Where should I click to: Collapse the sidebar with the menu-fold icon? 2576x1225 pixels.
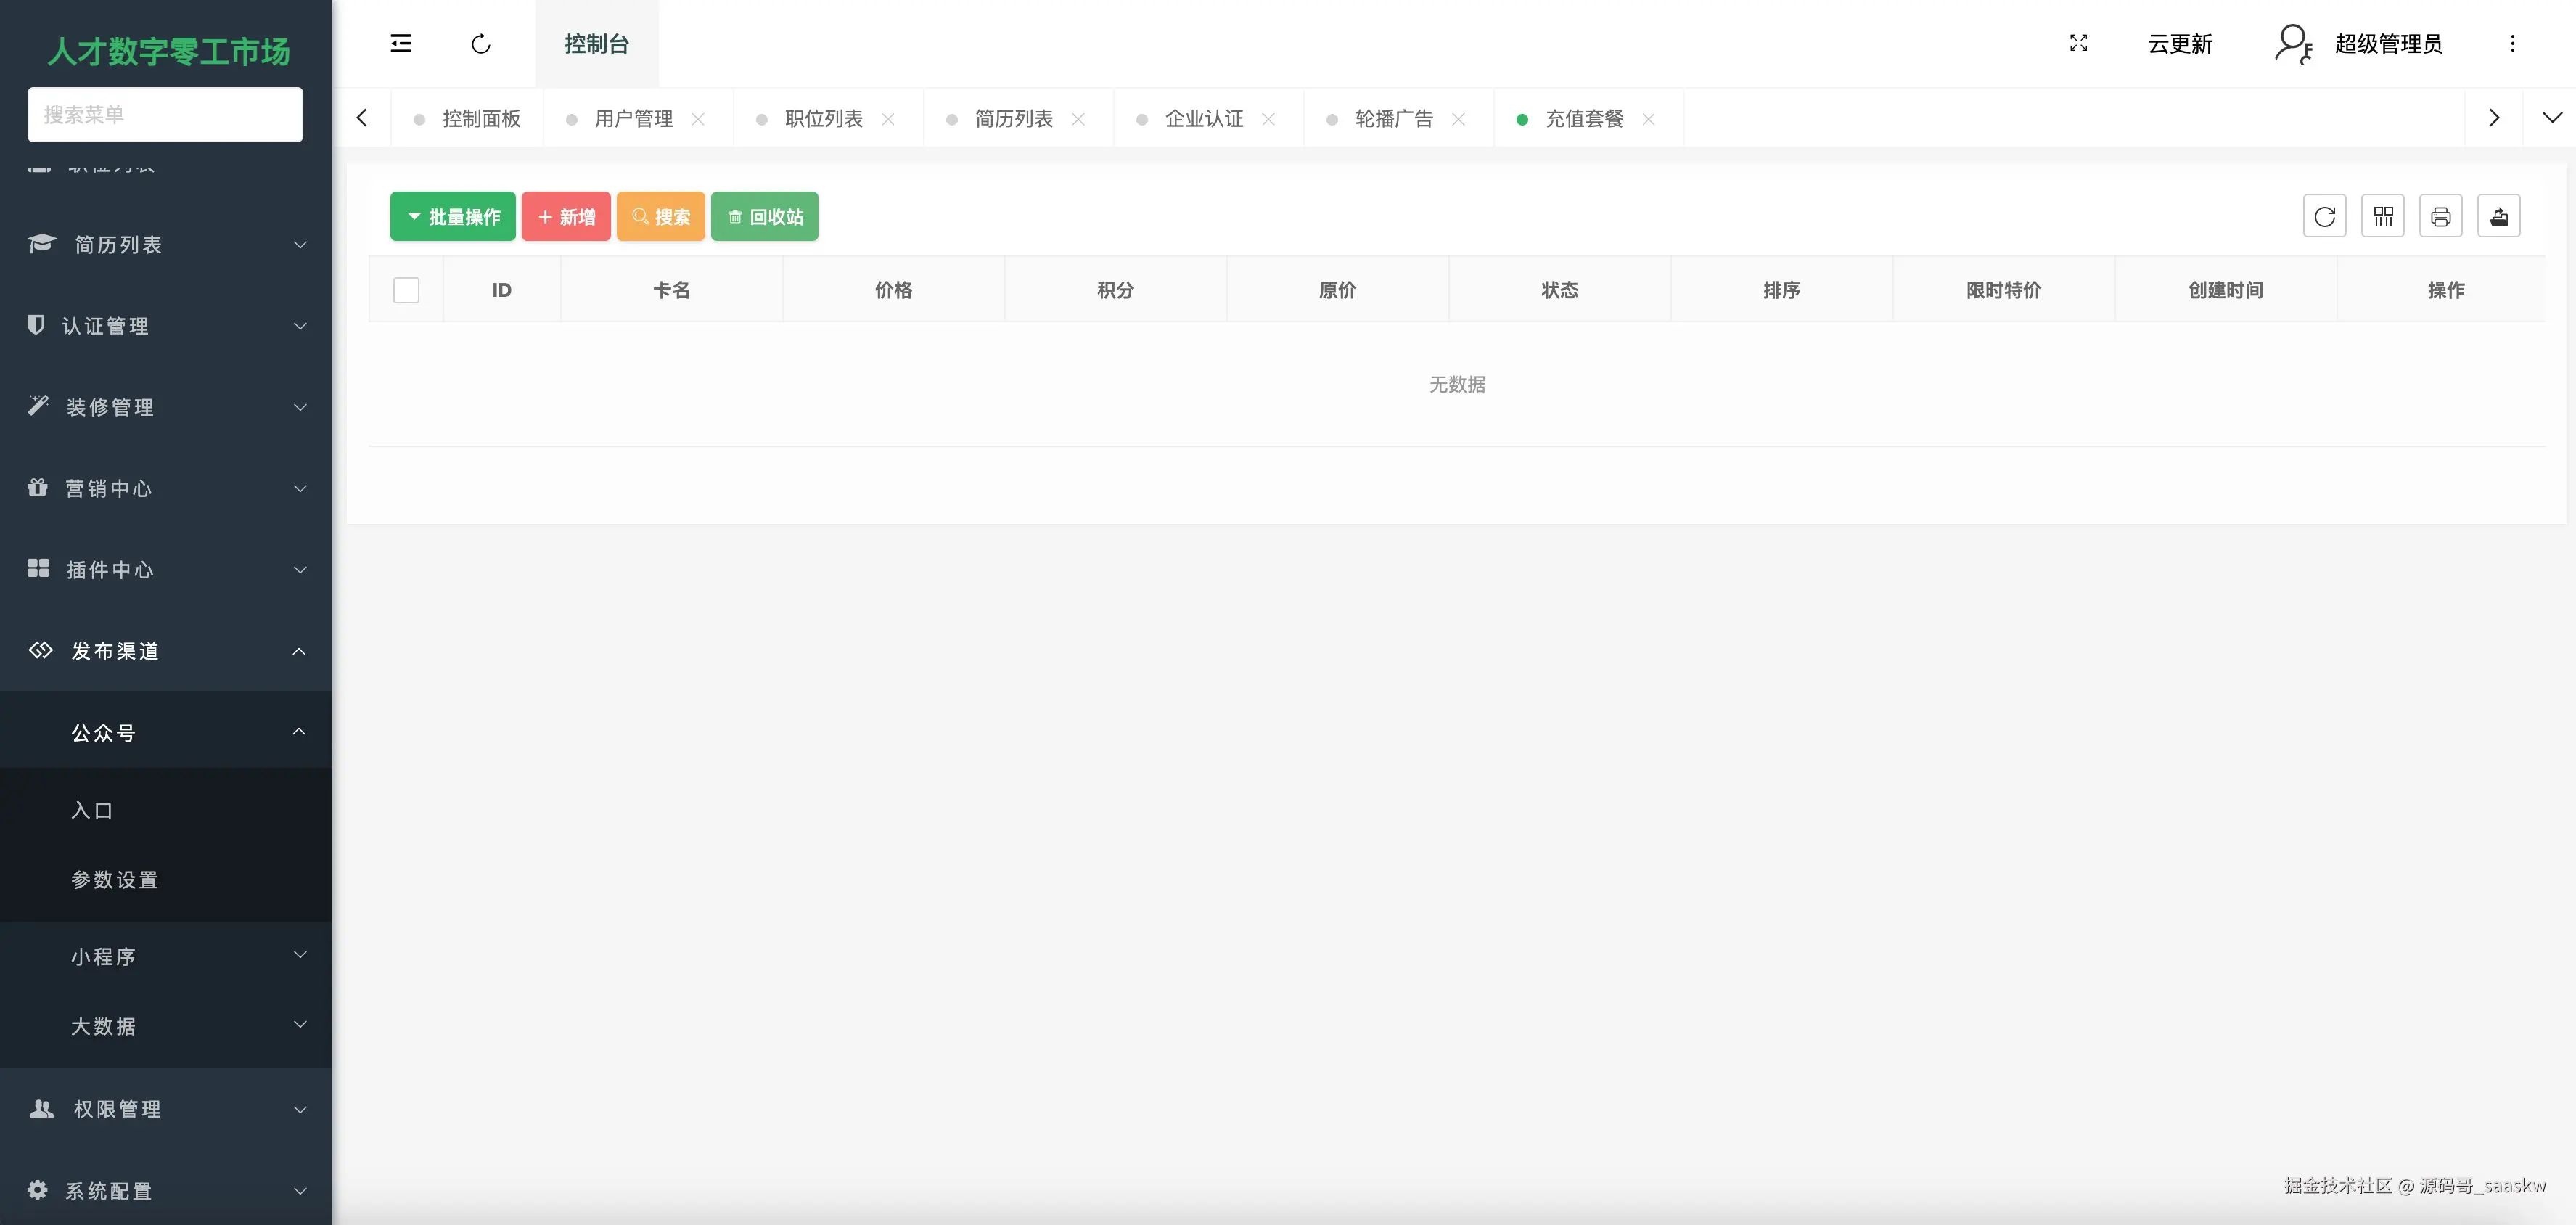coord(401,43)
